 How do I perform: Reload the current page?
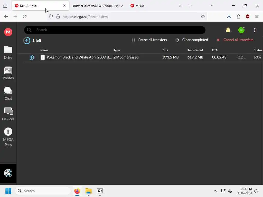(25, 16)
